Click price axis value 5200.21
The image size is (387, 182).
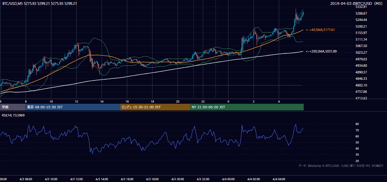(361, 26)
